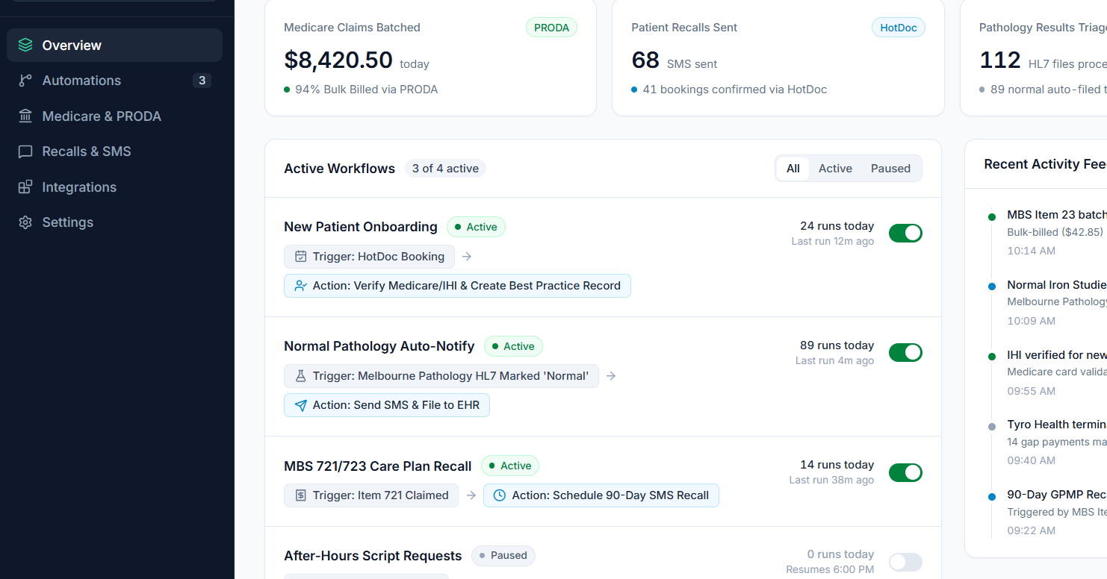Click the Trigger: HotDoc Booking chip
Screen dimensions: 1107x579
tap(369, 257)
